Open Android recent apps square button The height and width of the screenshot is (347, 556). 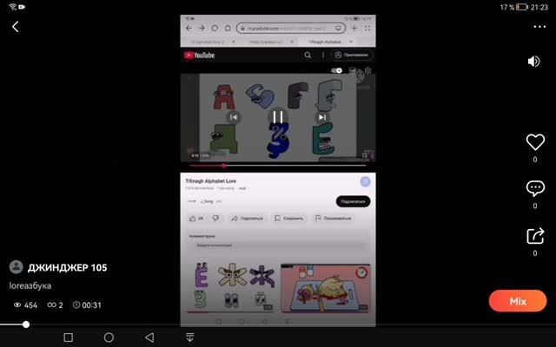point(68,337)
